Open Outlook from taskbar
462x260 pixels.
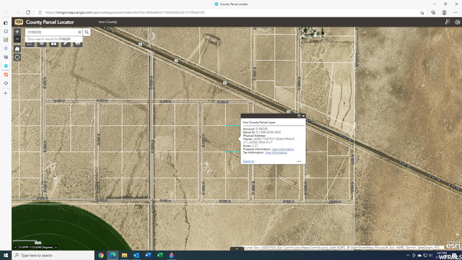(136, 255)
